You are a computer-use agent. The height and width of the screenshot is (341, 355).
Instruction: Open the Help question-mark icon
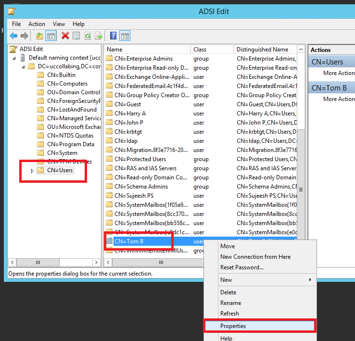coord(113,36)
